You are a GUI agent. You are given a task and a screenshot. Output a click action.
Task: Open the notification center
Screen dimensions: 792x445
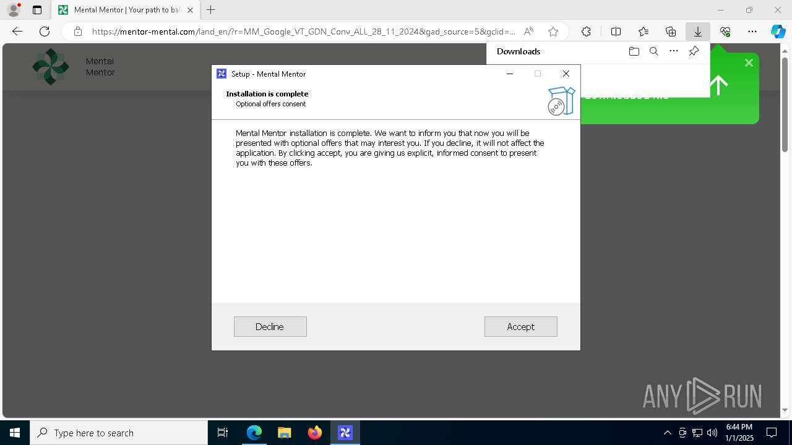[772, 433]
